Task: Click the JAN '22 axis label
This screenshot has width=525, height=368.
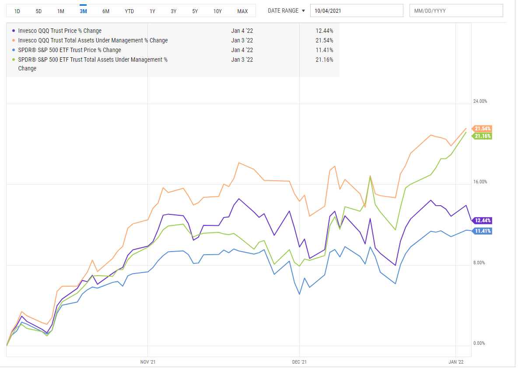Action: click(x=456, y=362)
